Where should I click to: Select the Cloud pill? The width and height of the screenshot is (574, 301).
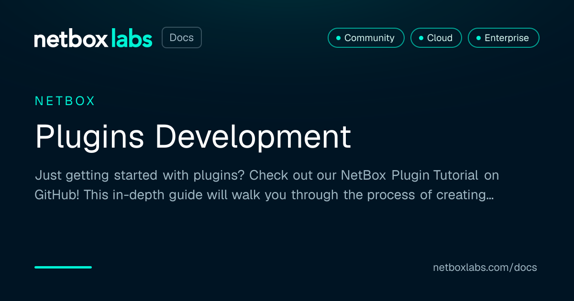(436, 38)
